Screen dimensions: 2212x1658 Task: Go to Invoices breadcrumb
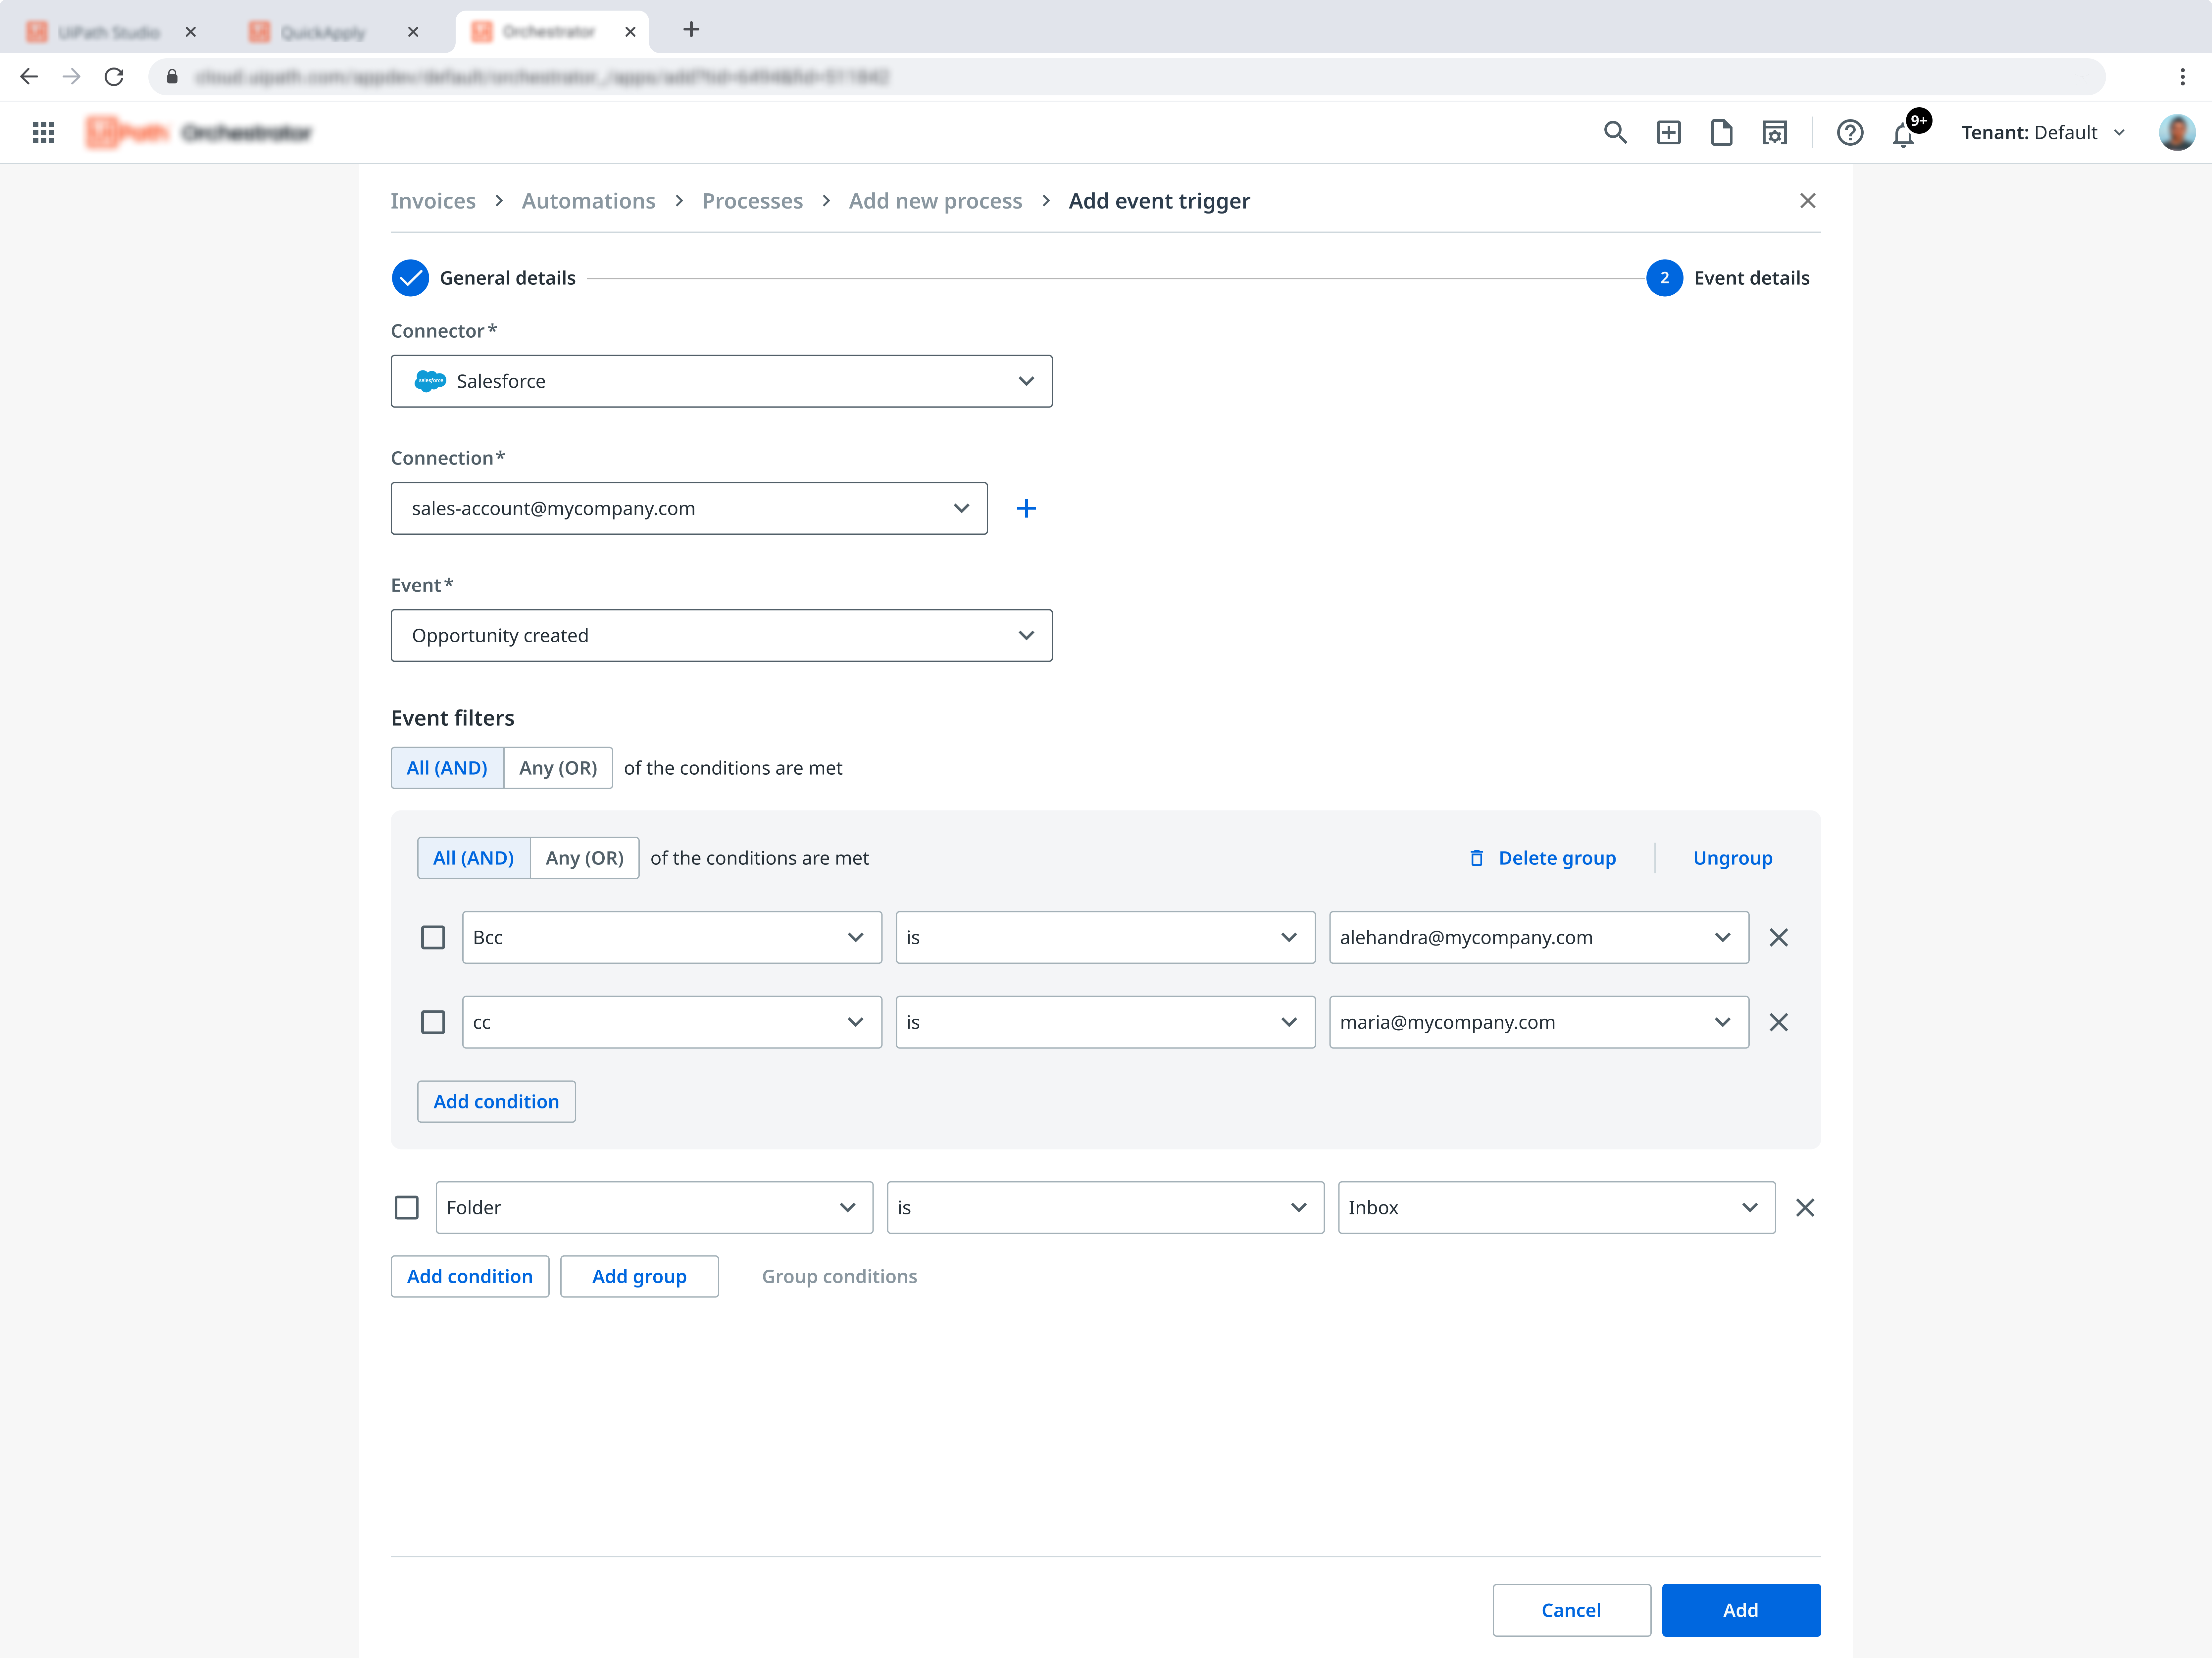pos(433,201)
